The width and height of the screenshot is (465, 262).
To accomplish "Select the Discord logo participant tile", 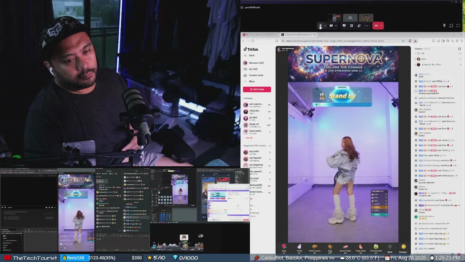I will click(350, 17).
